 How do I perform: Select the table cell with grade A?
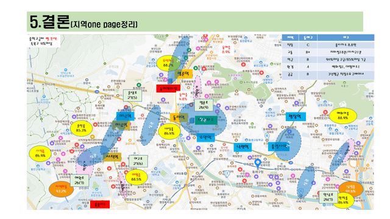[308, 67]
